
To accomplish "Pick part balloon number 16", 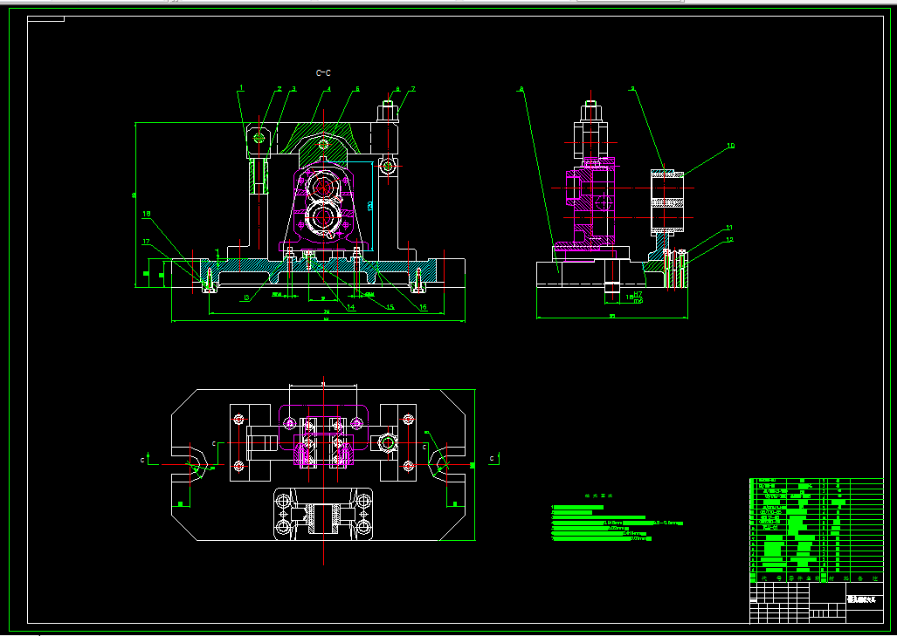I will click(x=424, y=307).
